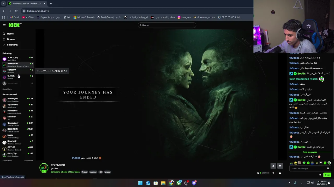The width and height of the screenshot is (334, 187).
Task: Open KingHaiX recommended channel
Action: coord(18,142)
